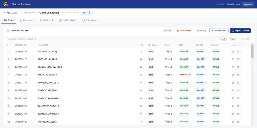Screen dimensions: 257x128
Task: Click the Online status indicator
Action: point(220,4)
